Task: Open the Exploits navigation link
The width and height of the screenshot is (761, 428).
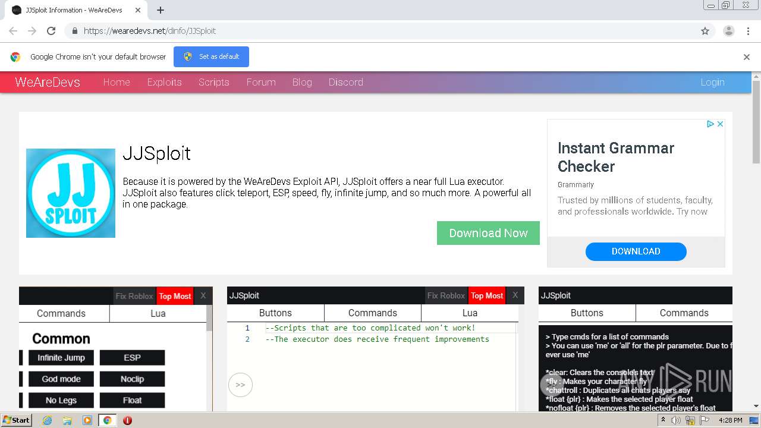Action: 165,82
